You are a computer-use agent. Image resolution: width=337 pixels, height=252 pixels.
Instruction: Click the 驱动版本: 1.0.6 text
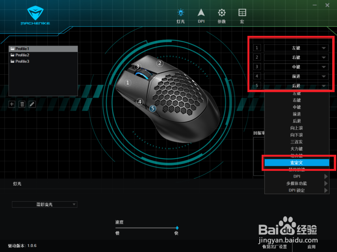[x=22, y=246]
